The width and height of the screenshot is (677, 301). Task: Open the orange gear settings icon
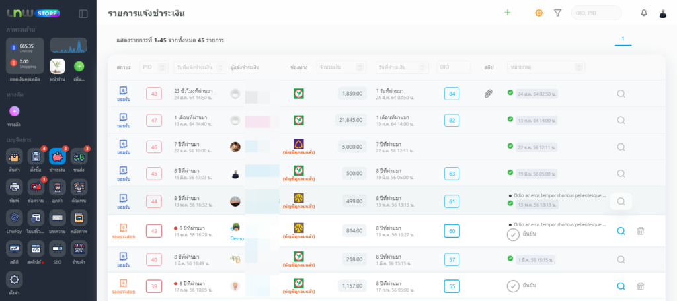tap(539, 13)
